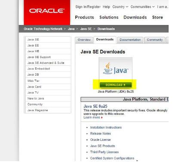Expand the Country dropdown
Image resolution: width=191 pixels, height=162 pixels.
[120, 7]
